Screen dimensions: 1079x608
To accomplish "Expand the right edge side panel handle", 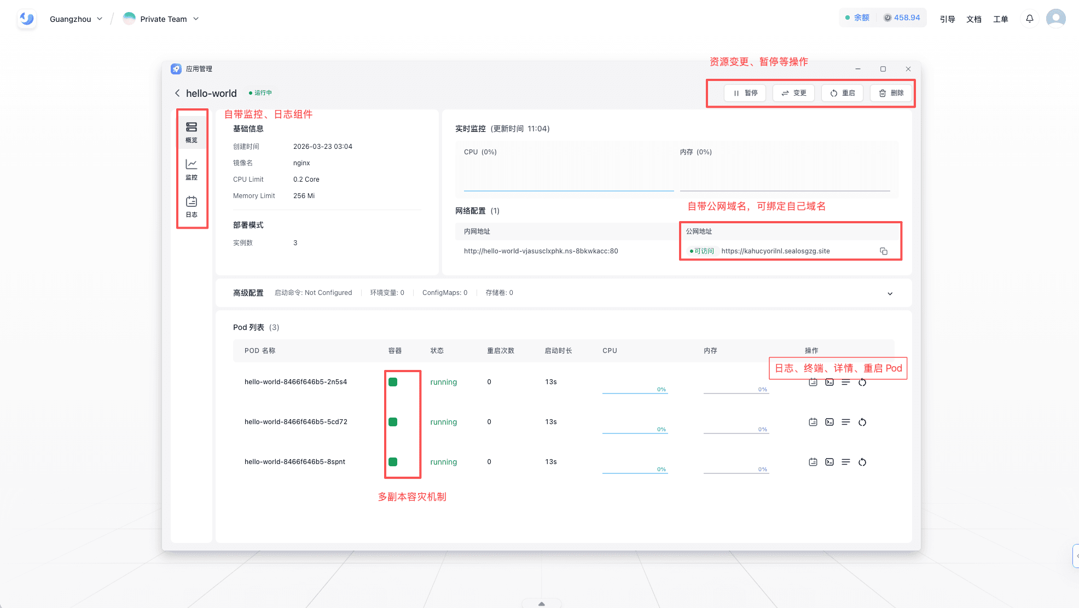I will pyautogui.click(x=1076, y=556).
